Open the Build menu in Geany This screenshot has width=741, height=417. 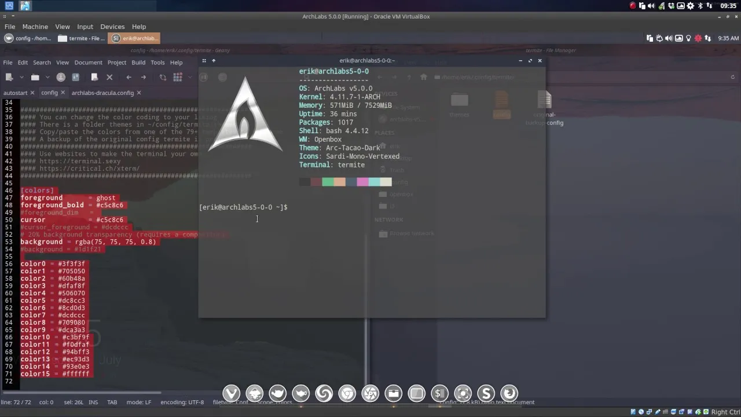click(138, 63)
